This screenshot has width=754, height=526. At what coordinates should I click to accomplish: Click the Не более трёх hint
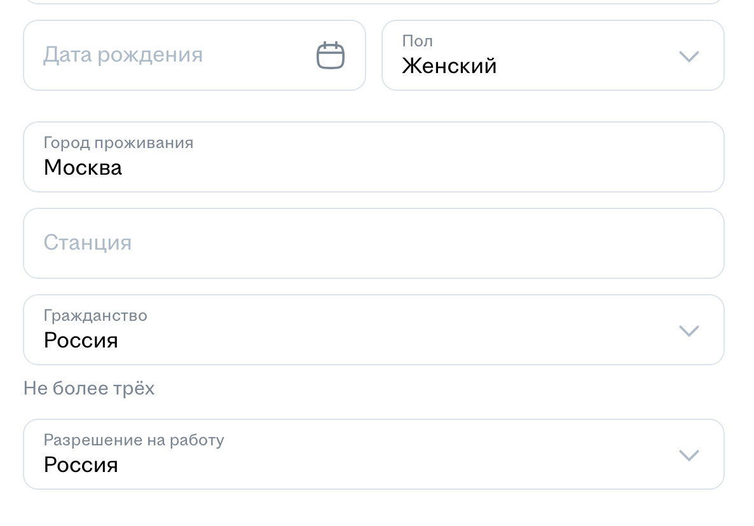pos(89,388)
